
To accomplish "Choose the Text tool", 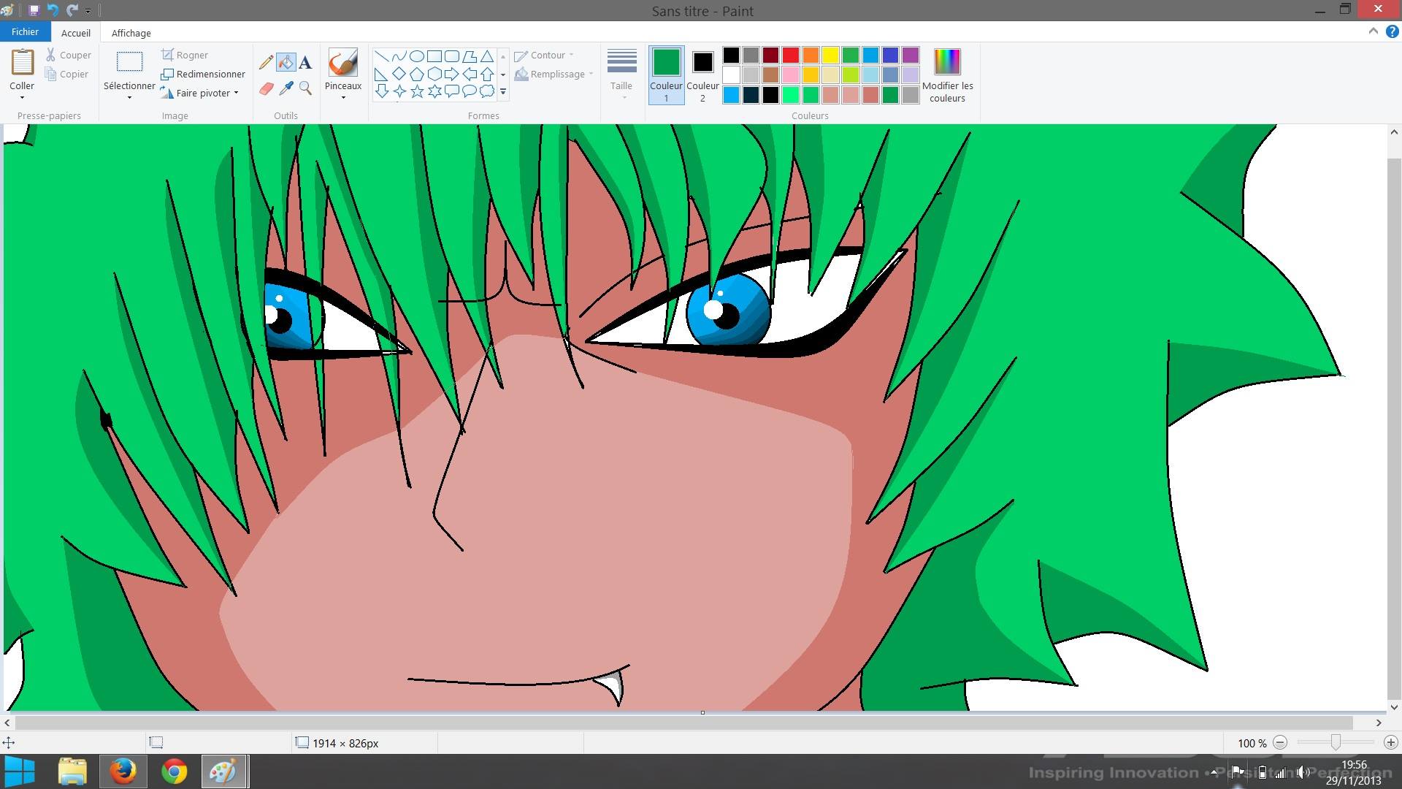I will click(x=305, y=62).
